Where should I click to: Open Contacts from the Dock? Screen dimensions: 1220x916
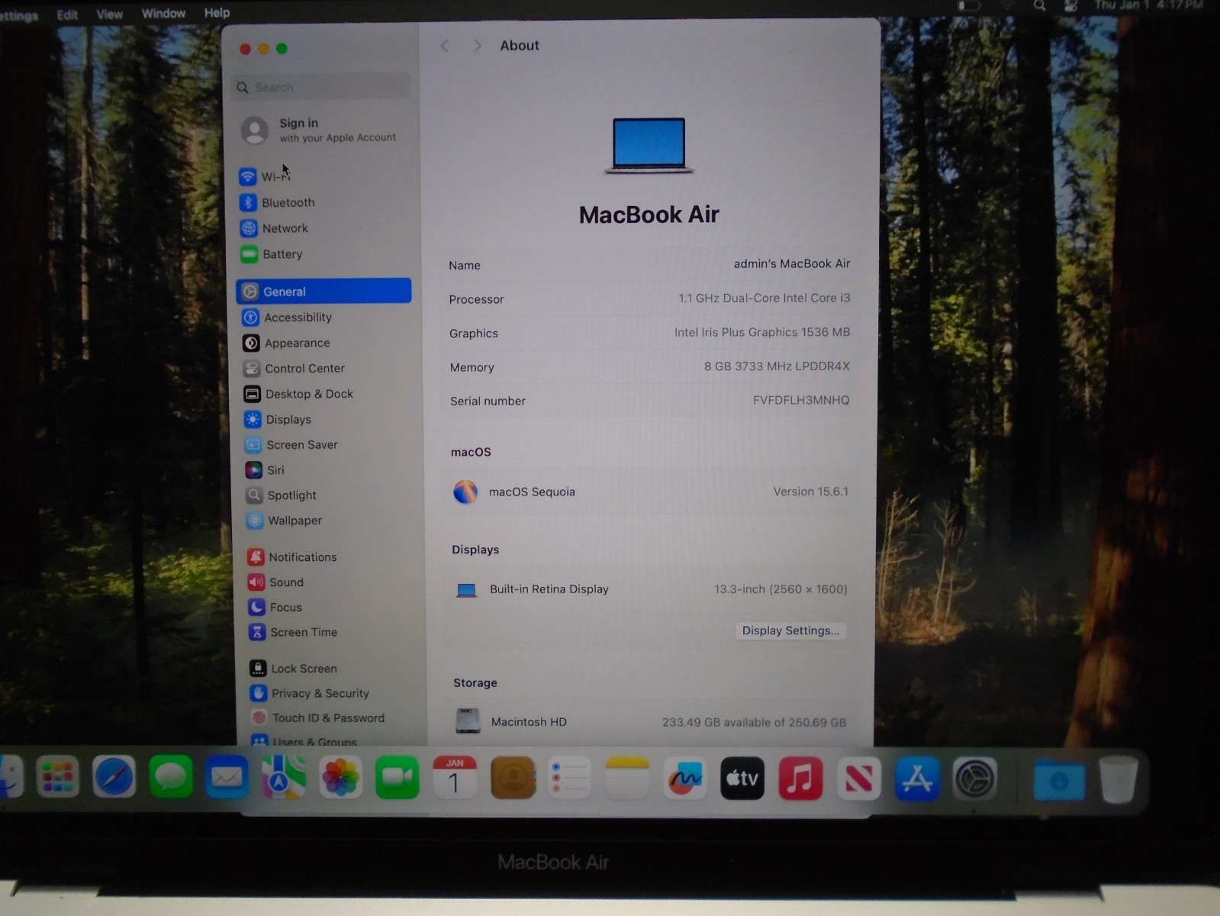tap(513, 779)
